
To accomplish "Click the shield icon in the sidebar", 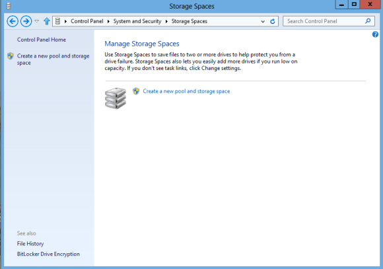I will [11, 56].
